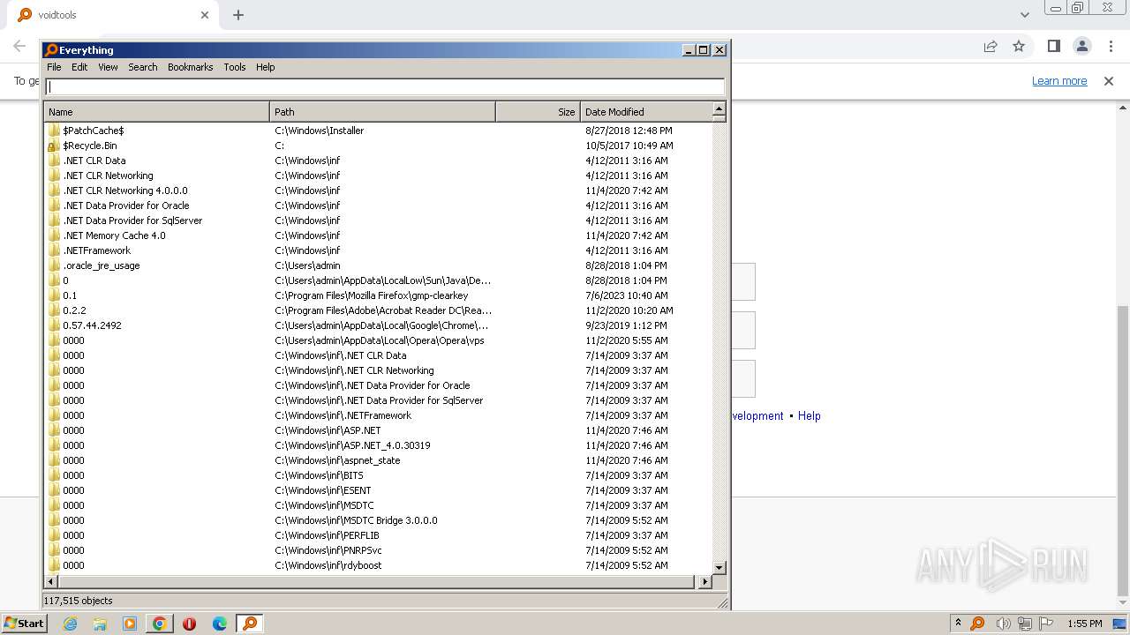
Task: Select the .NET CLR Networking row name
Action: (x=108, y=176)
